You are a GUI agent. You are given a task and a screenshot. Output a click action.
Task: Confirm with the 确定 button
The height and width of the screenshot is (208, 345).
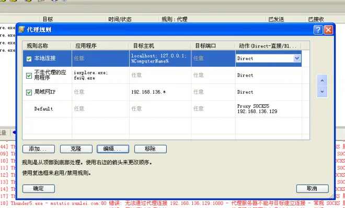coord(39,189)
